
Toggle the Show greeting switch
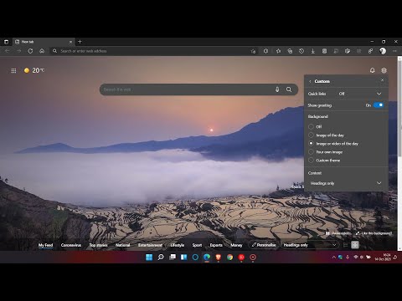pos(379,105)
